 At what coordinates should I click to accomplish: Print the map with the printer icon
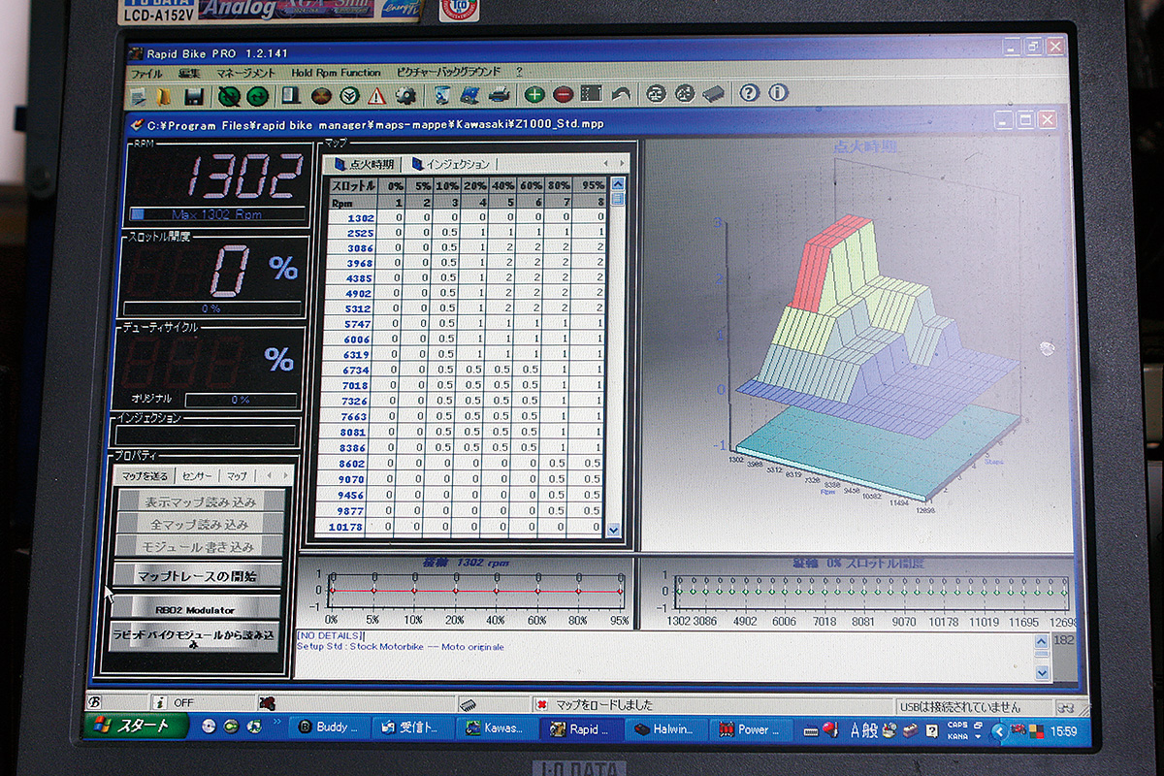pos(500,95)
